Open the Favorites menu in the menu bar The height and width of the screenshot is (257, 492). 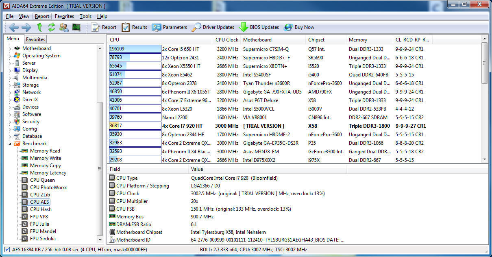point(64,16)
